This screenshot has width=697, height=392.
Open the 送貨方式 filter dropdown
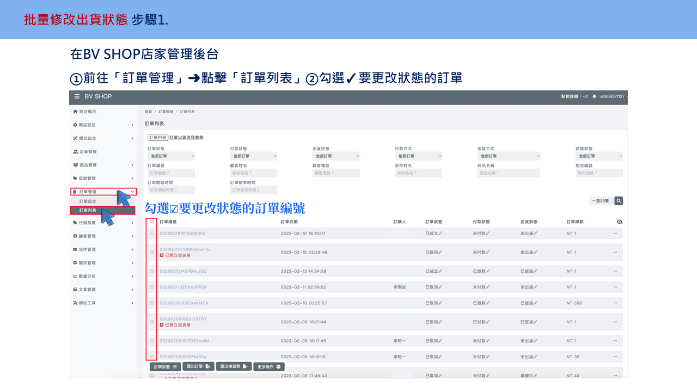[509, 156]
